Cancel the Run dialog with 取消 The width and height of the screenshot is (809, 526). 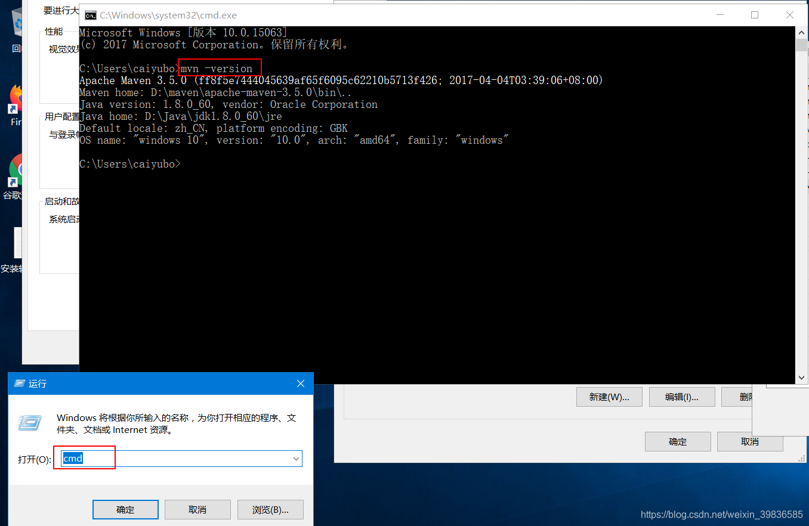pos(197,510)
